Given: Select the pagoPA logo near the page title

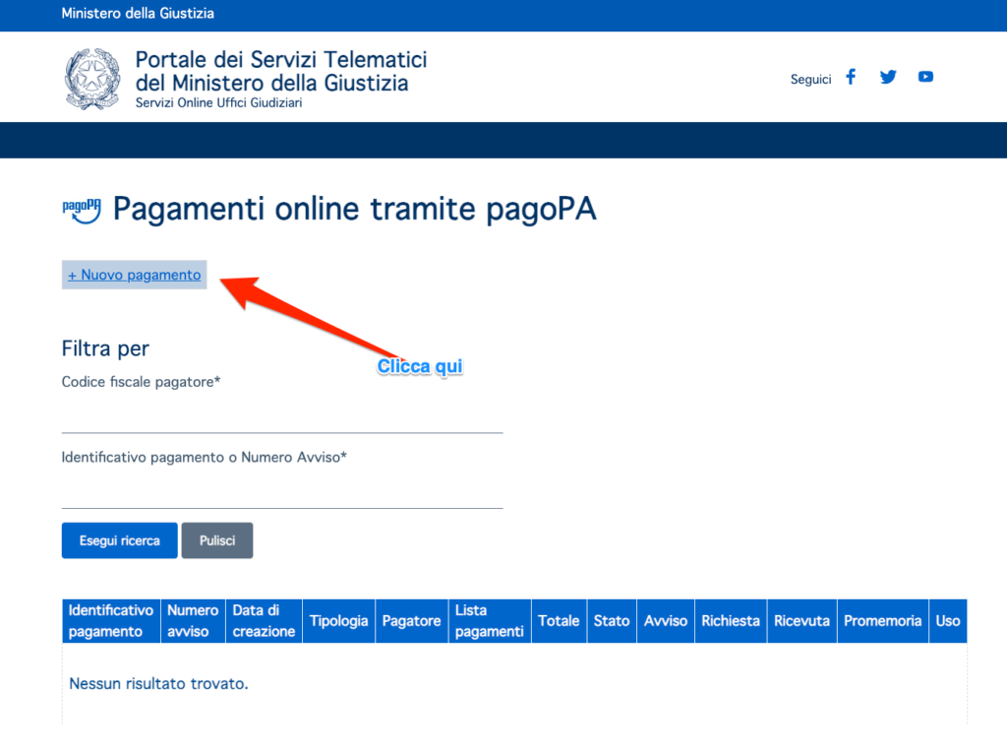Looking at the screenshot, I should point(83,209).
